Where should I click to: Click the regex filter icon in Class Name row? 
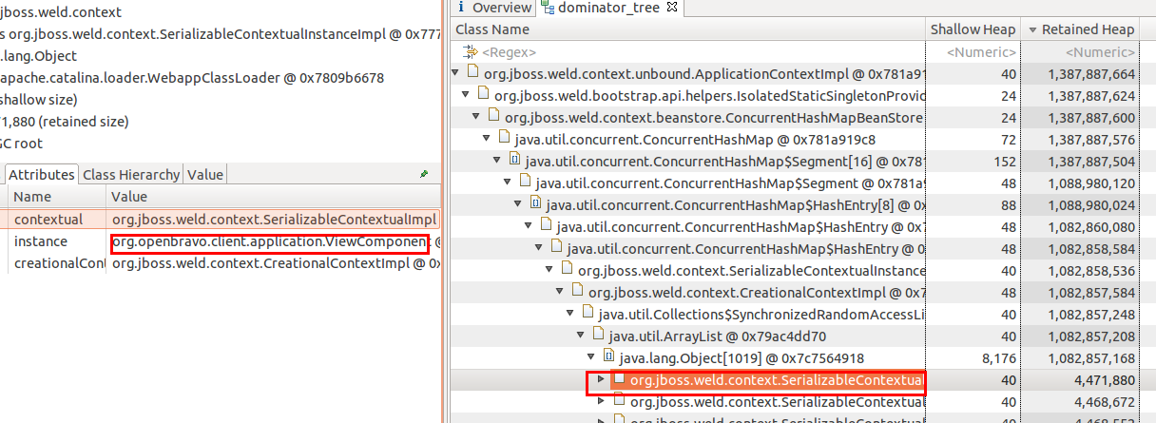point(471,52)
